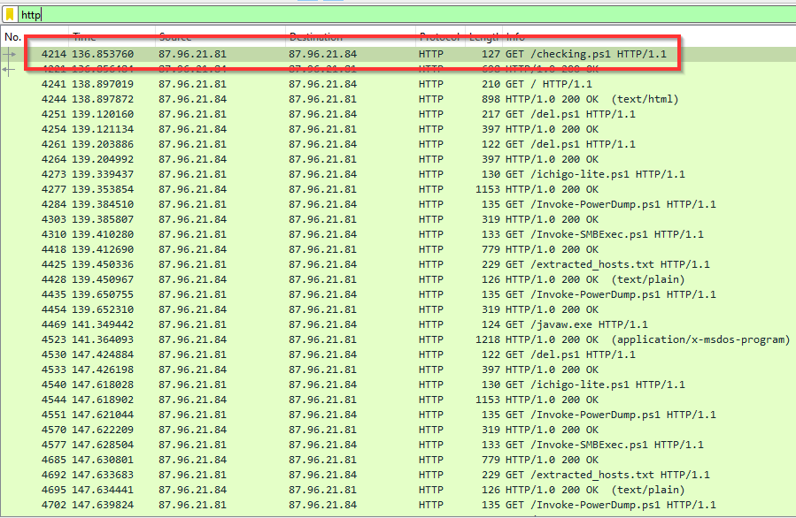Sort by the Time column header
This screenshot has width=796, height=518.
tap(85, 37)
